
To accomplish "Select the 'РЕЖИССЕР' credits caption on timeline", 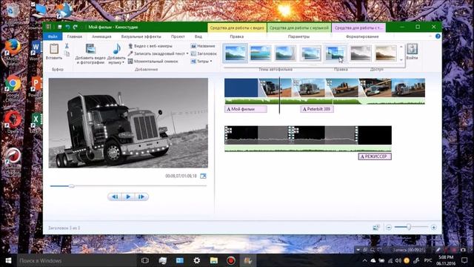I will [375, 156].
